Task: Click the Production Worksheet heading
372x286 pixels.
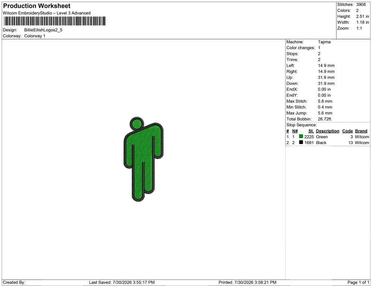Action: coord(36,6)
